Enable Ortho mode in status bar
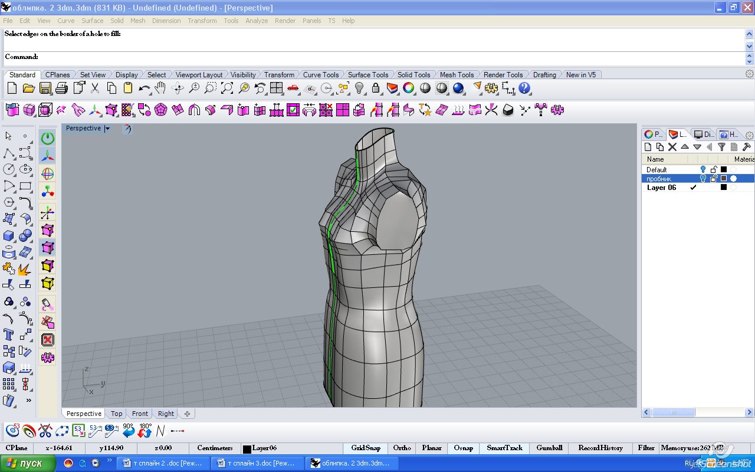The width and height of the screenshot is (755, 472). (402, 448)
